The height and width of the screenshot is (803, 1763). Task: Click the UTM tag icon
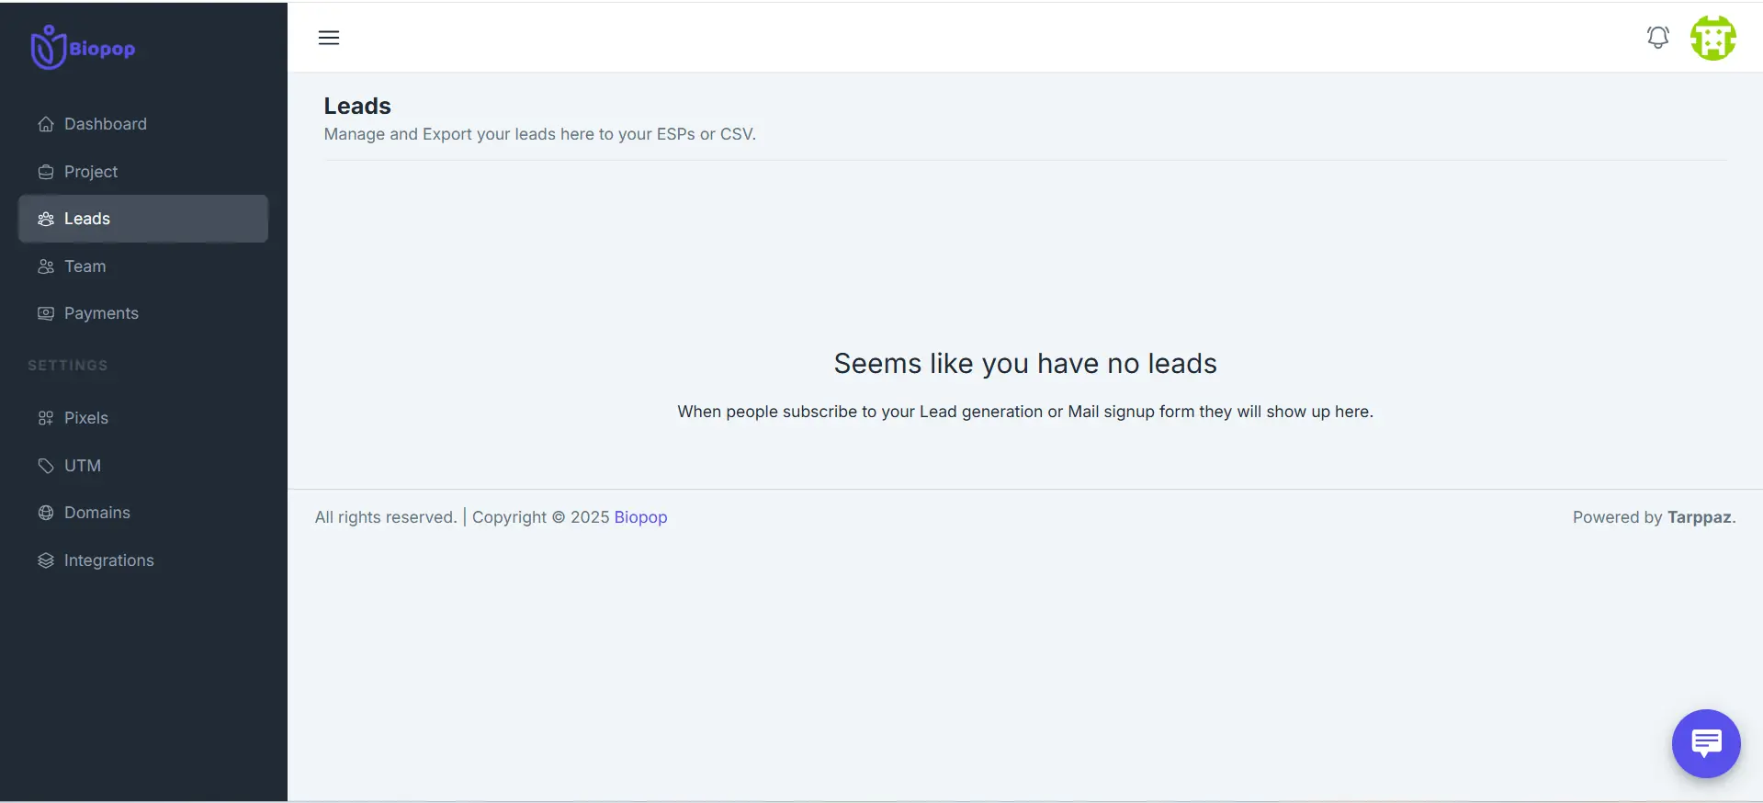tap(46, 466)
